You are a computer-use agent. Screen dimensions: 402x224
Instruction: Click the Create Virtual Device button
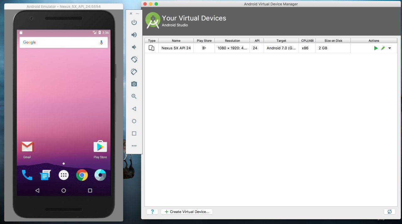point(187,212)
